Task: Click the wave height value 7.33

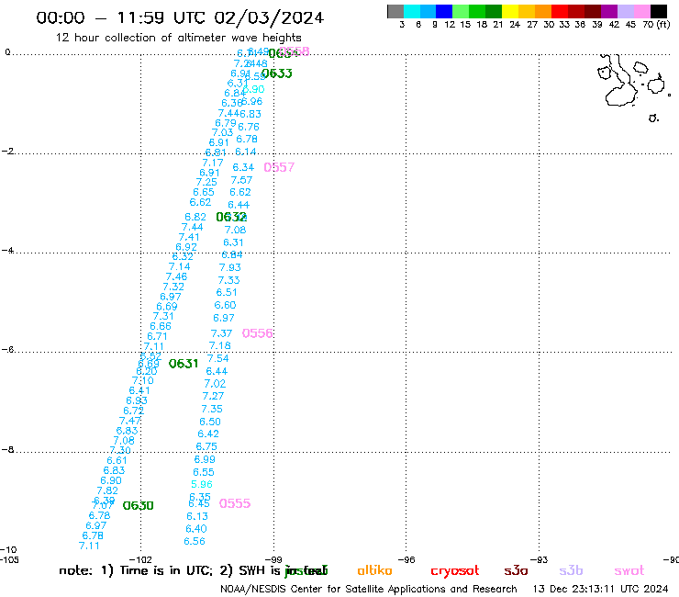Action: pos(228,280)
